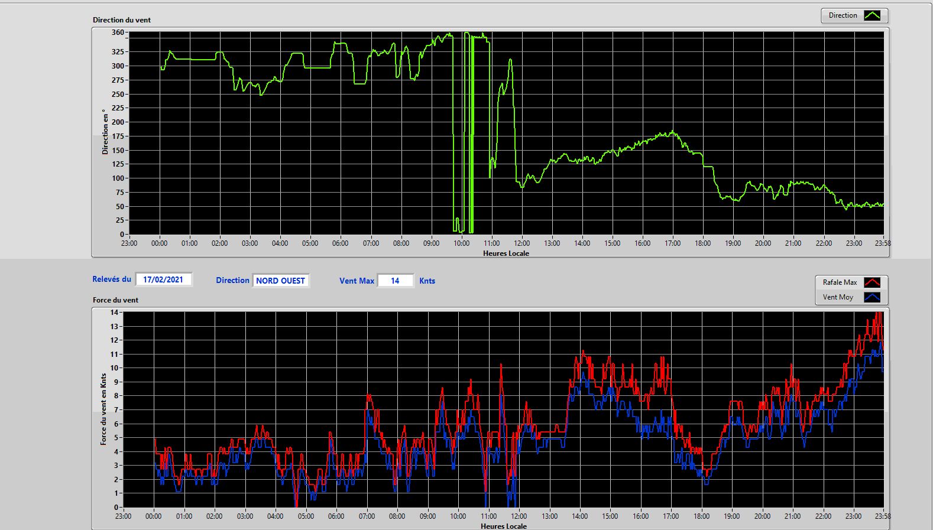Click the blue "Direction" label beside NORD OUEST
Screen dimensions: 933x530
(x=232, y=281)
